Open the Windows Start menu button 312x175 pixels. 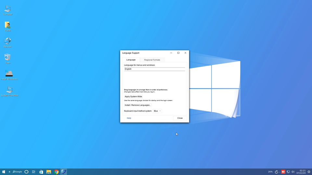3,172
